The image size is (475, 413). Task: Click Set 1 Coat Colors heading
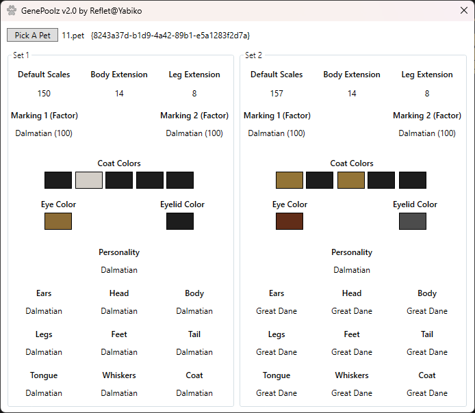point(119,163)
